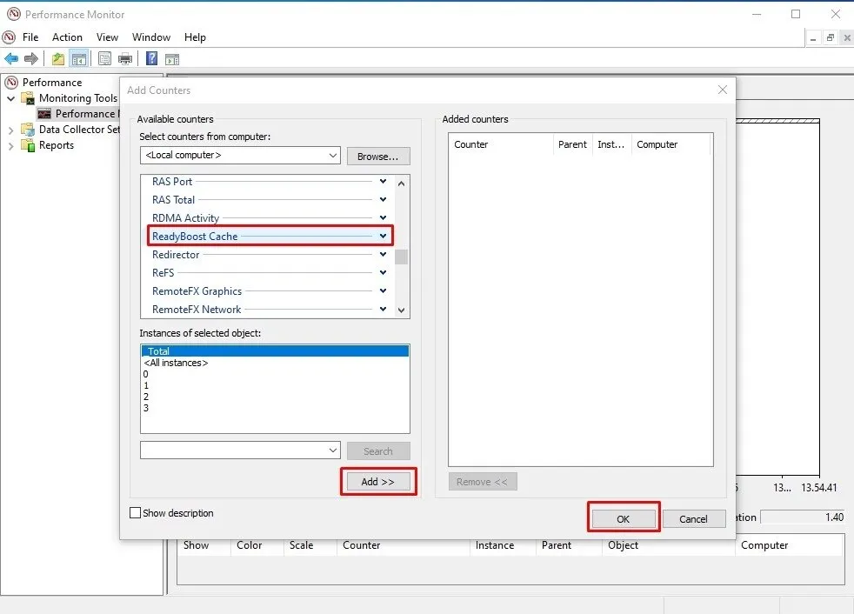Click the Up One Level folder icon
Viewport: 854px width, 614px height.
point(58,59)
